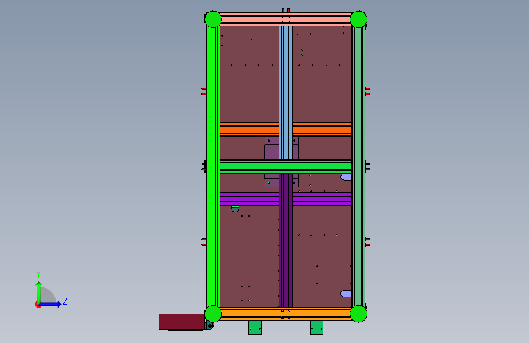The height and width of the screenshot is (343, 529).
Task: Click the red origin point of triad
Action: coord(38,305)
